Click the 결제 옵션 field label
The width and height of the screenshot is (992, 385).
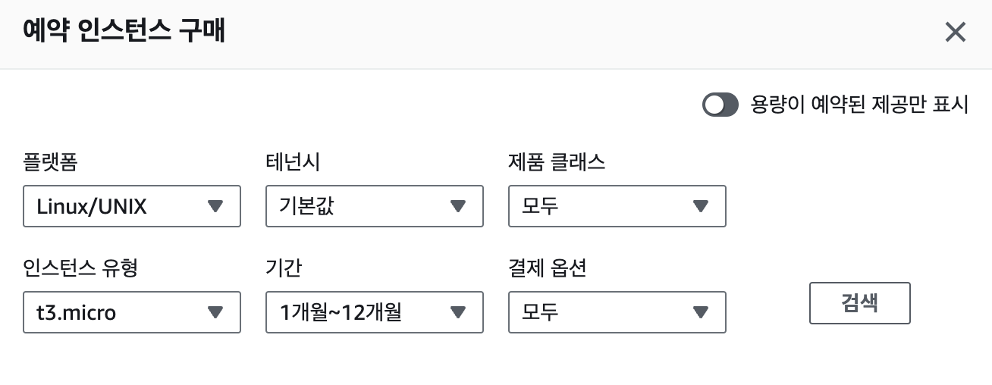click(x=547, y=269)
